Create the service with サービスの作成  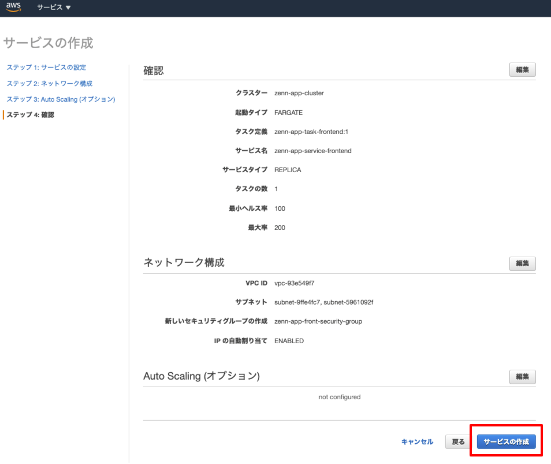(507, 441)
